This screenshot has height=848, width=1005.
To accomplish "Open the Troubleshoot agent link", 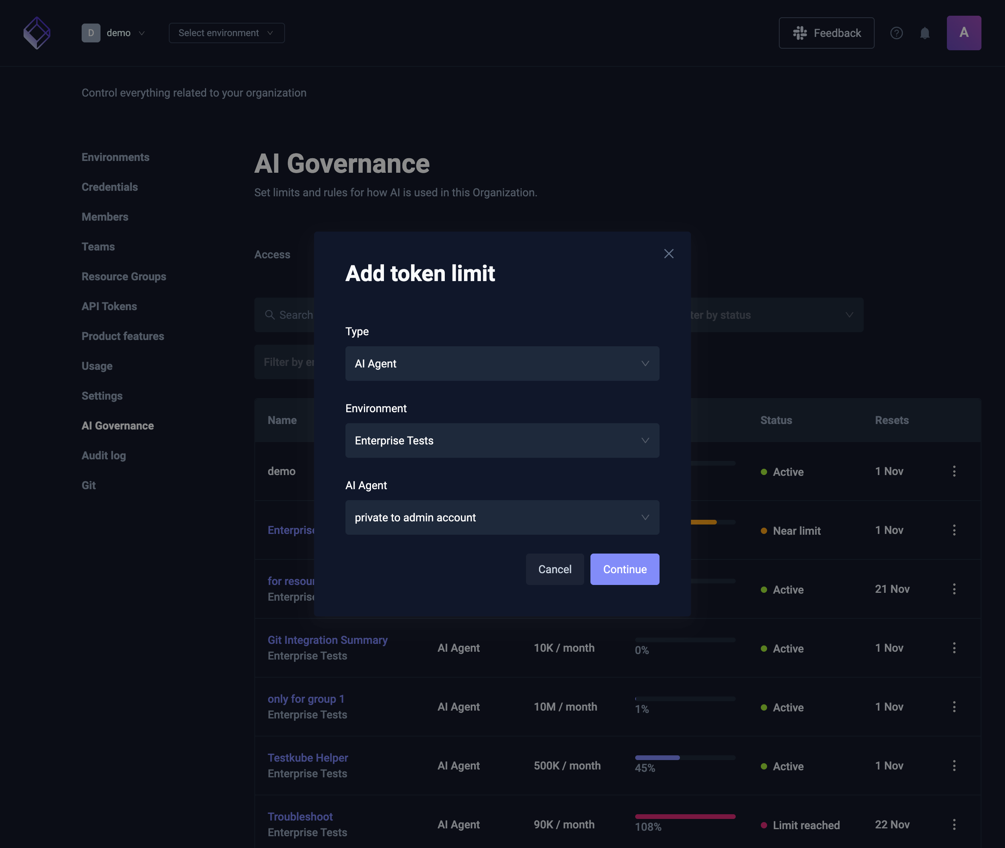I will (300, 817).
